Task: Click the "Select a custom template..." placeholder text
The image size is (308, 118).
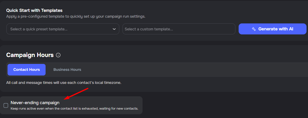Action: click(x=149, y=29)
